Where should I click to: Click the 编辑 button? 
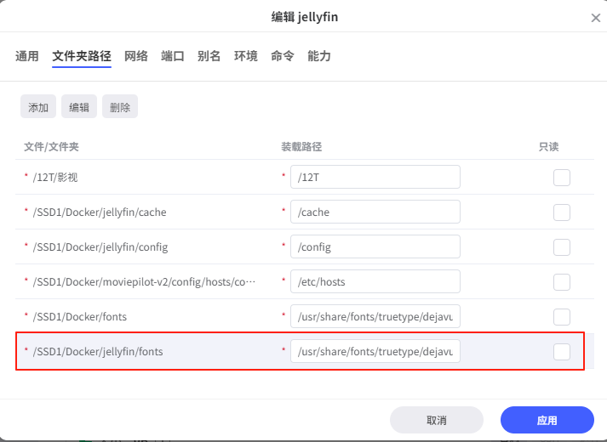[x=79, y=106]
